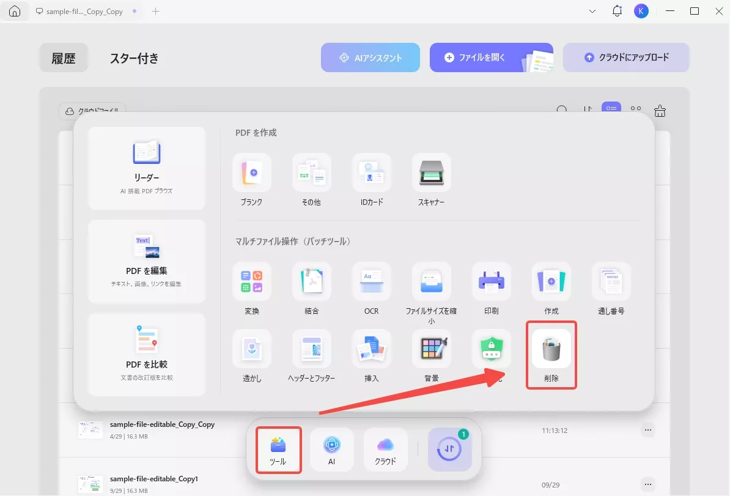Screen dimensions: 730x496
Task: Switch to list view layout
Action: coord(611,108)
